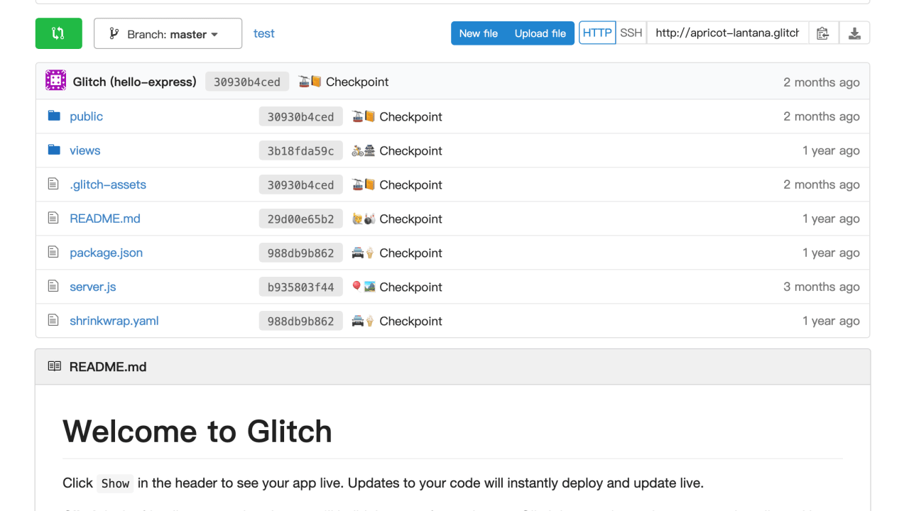Click the public folder icon
The image size is (909, 511).
pyautogui.click(x=54, y=116)
